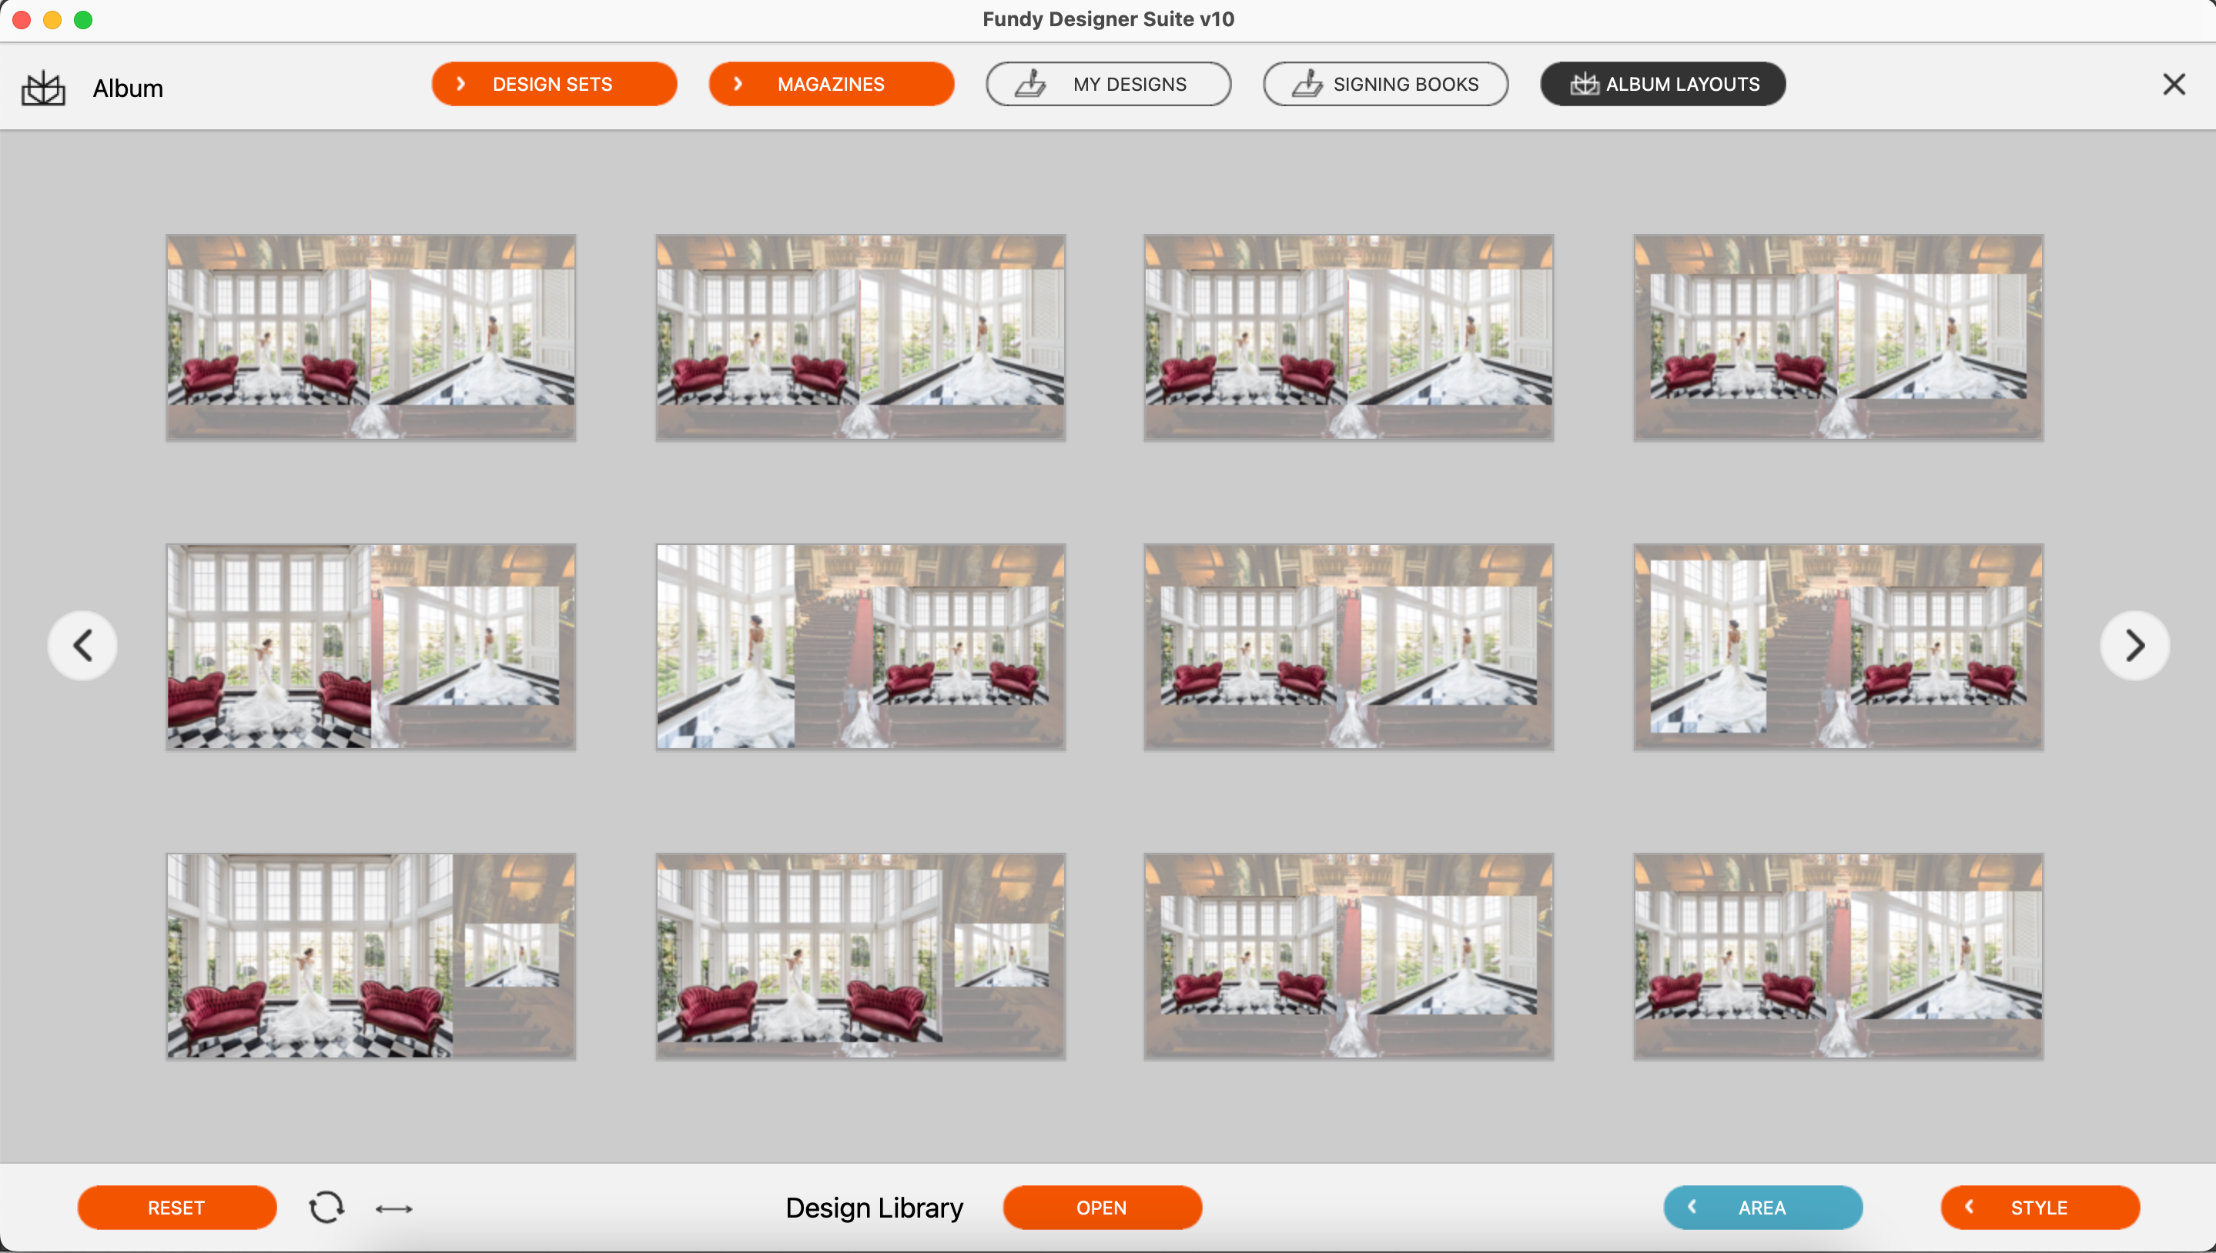Screen dimensions: 2216x1253
Task: Toggle the AREA layout option
Action: coord(1762,1208)
